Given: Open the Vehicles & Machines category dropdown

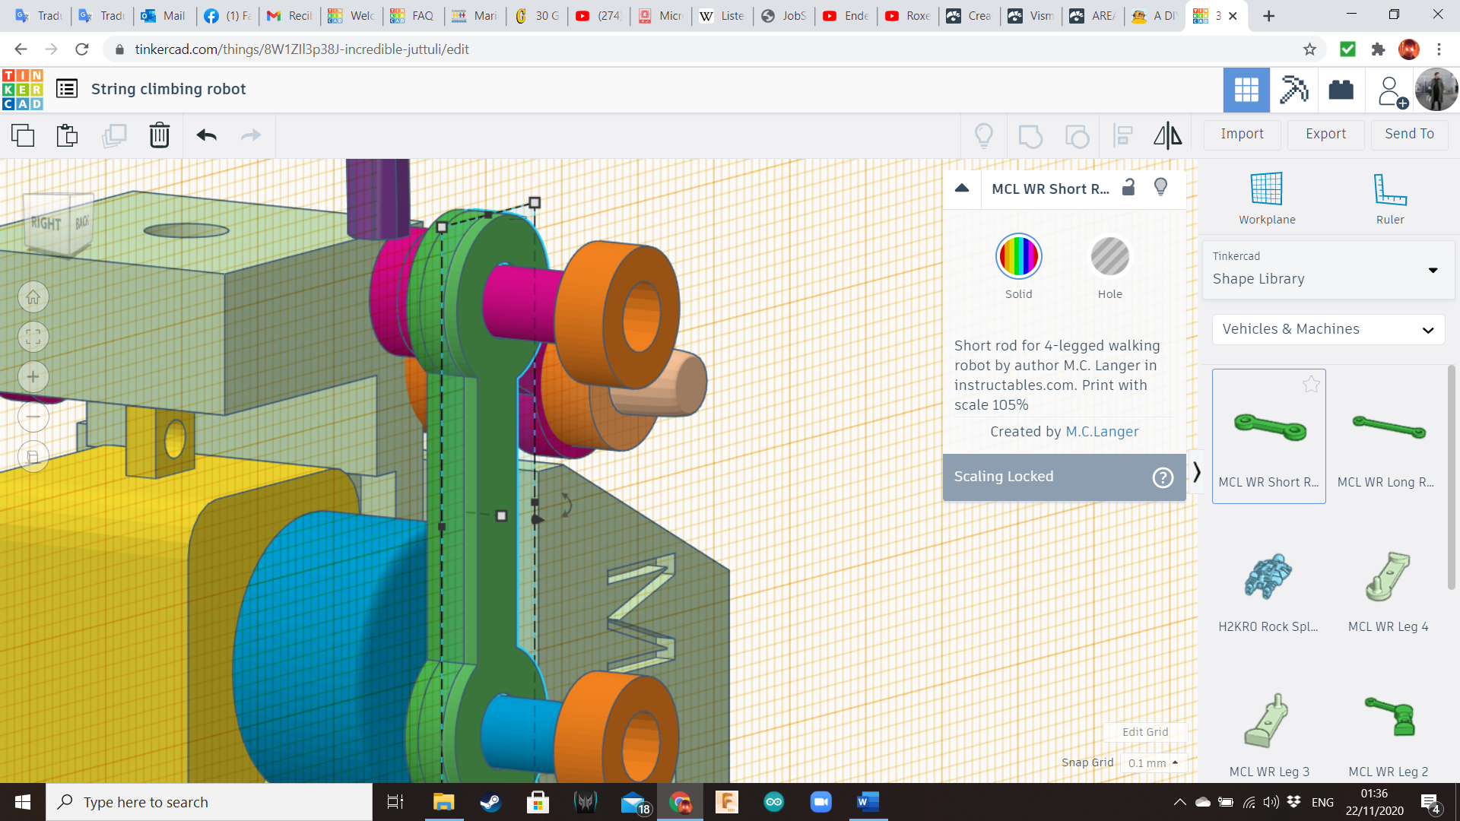Looking at the screenshot, I should pyautogui.click(x=1328, y=329).
